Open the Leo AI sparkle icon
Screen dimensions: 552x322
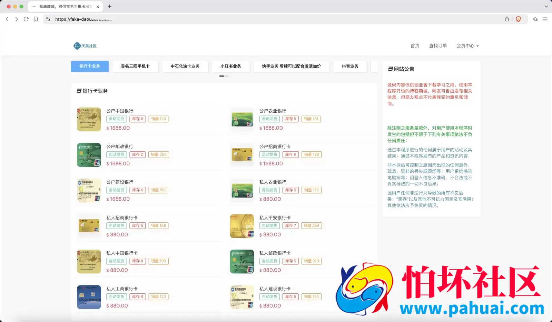pyautogui.click(x=535, y=19)
